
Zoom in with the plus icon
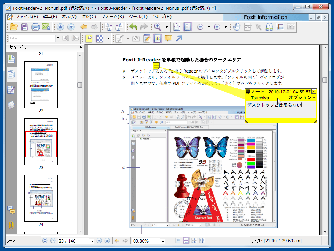click(x=217, y=27)
